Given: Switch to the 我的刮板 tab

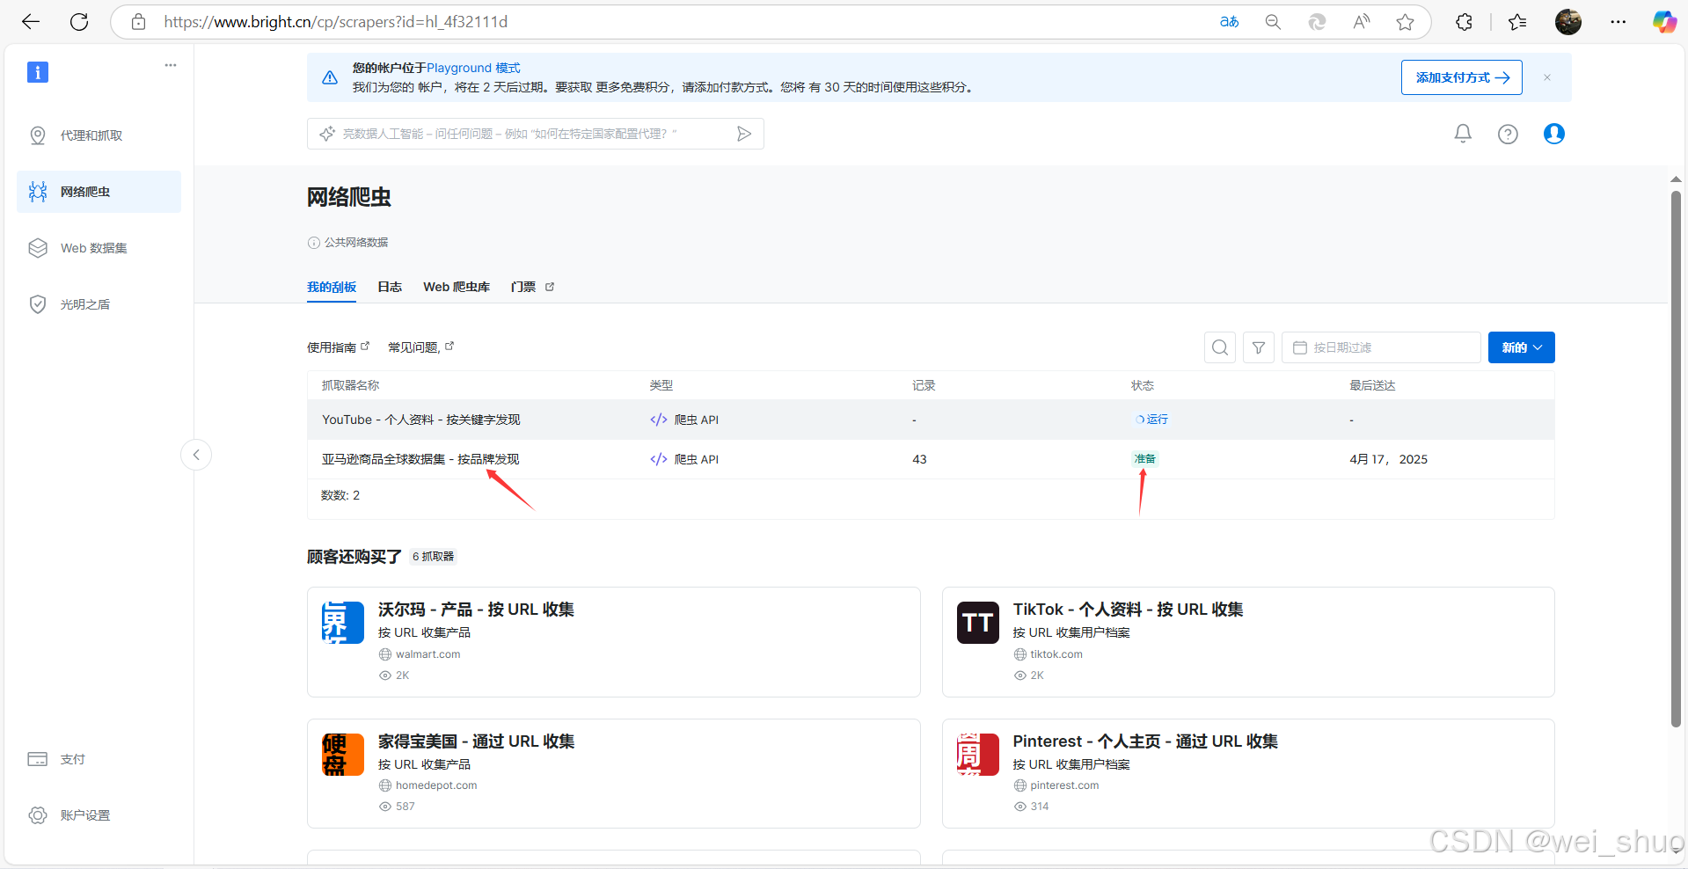Looking at the screenshot, I should [332, 287].
